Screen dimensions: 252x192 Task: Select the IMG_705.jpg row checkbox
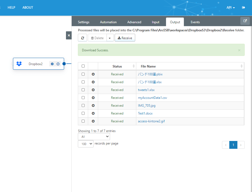click(x=83, y=106)
